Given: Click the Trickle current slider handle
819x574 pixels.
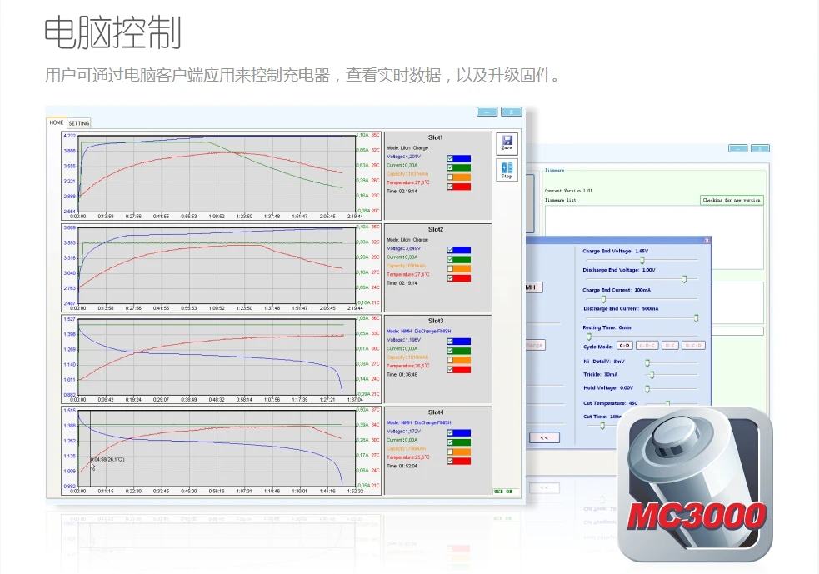Looking at the screenshot, I should [652, 375].
